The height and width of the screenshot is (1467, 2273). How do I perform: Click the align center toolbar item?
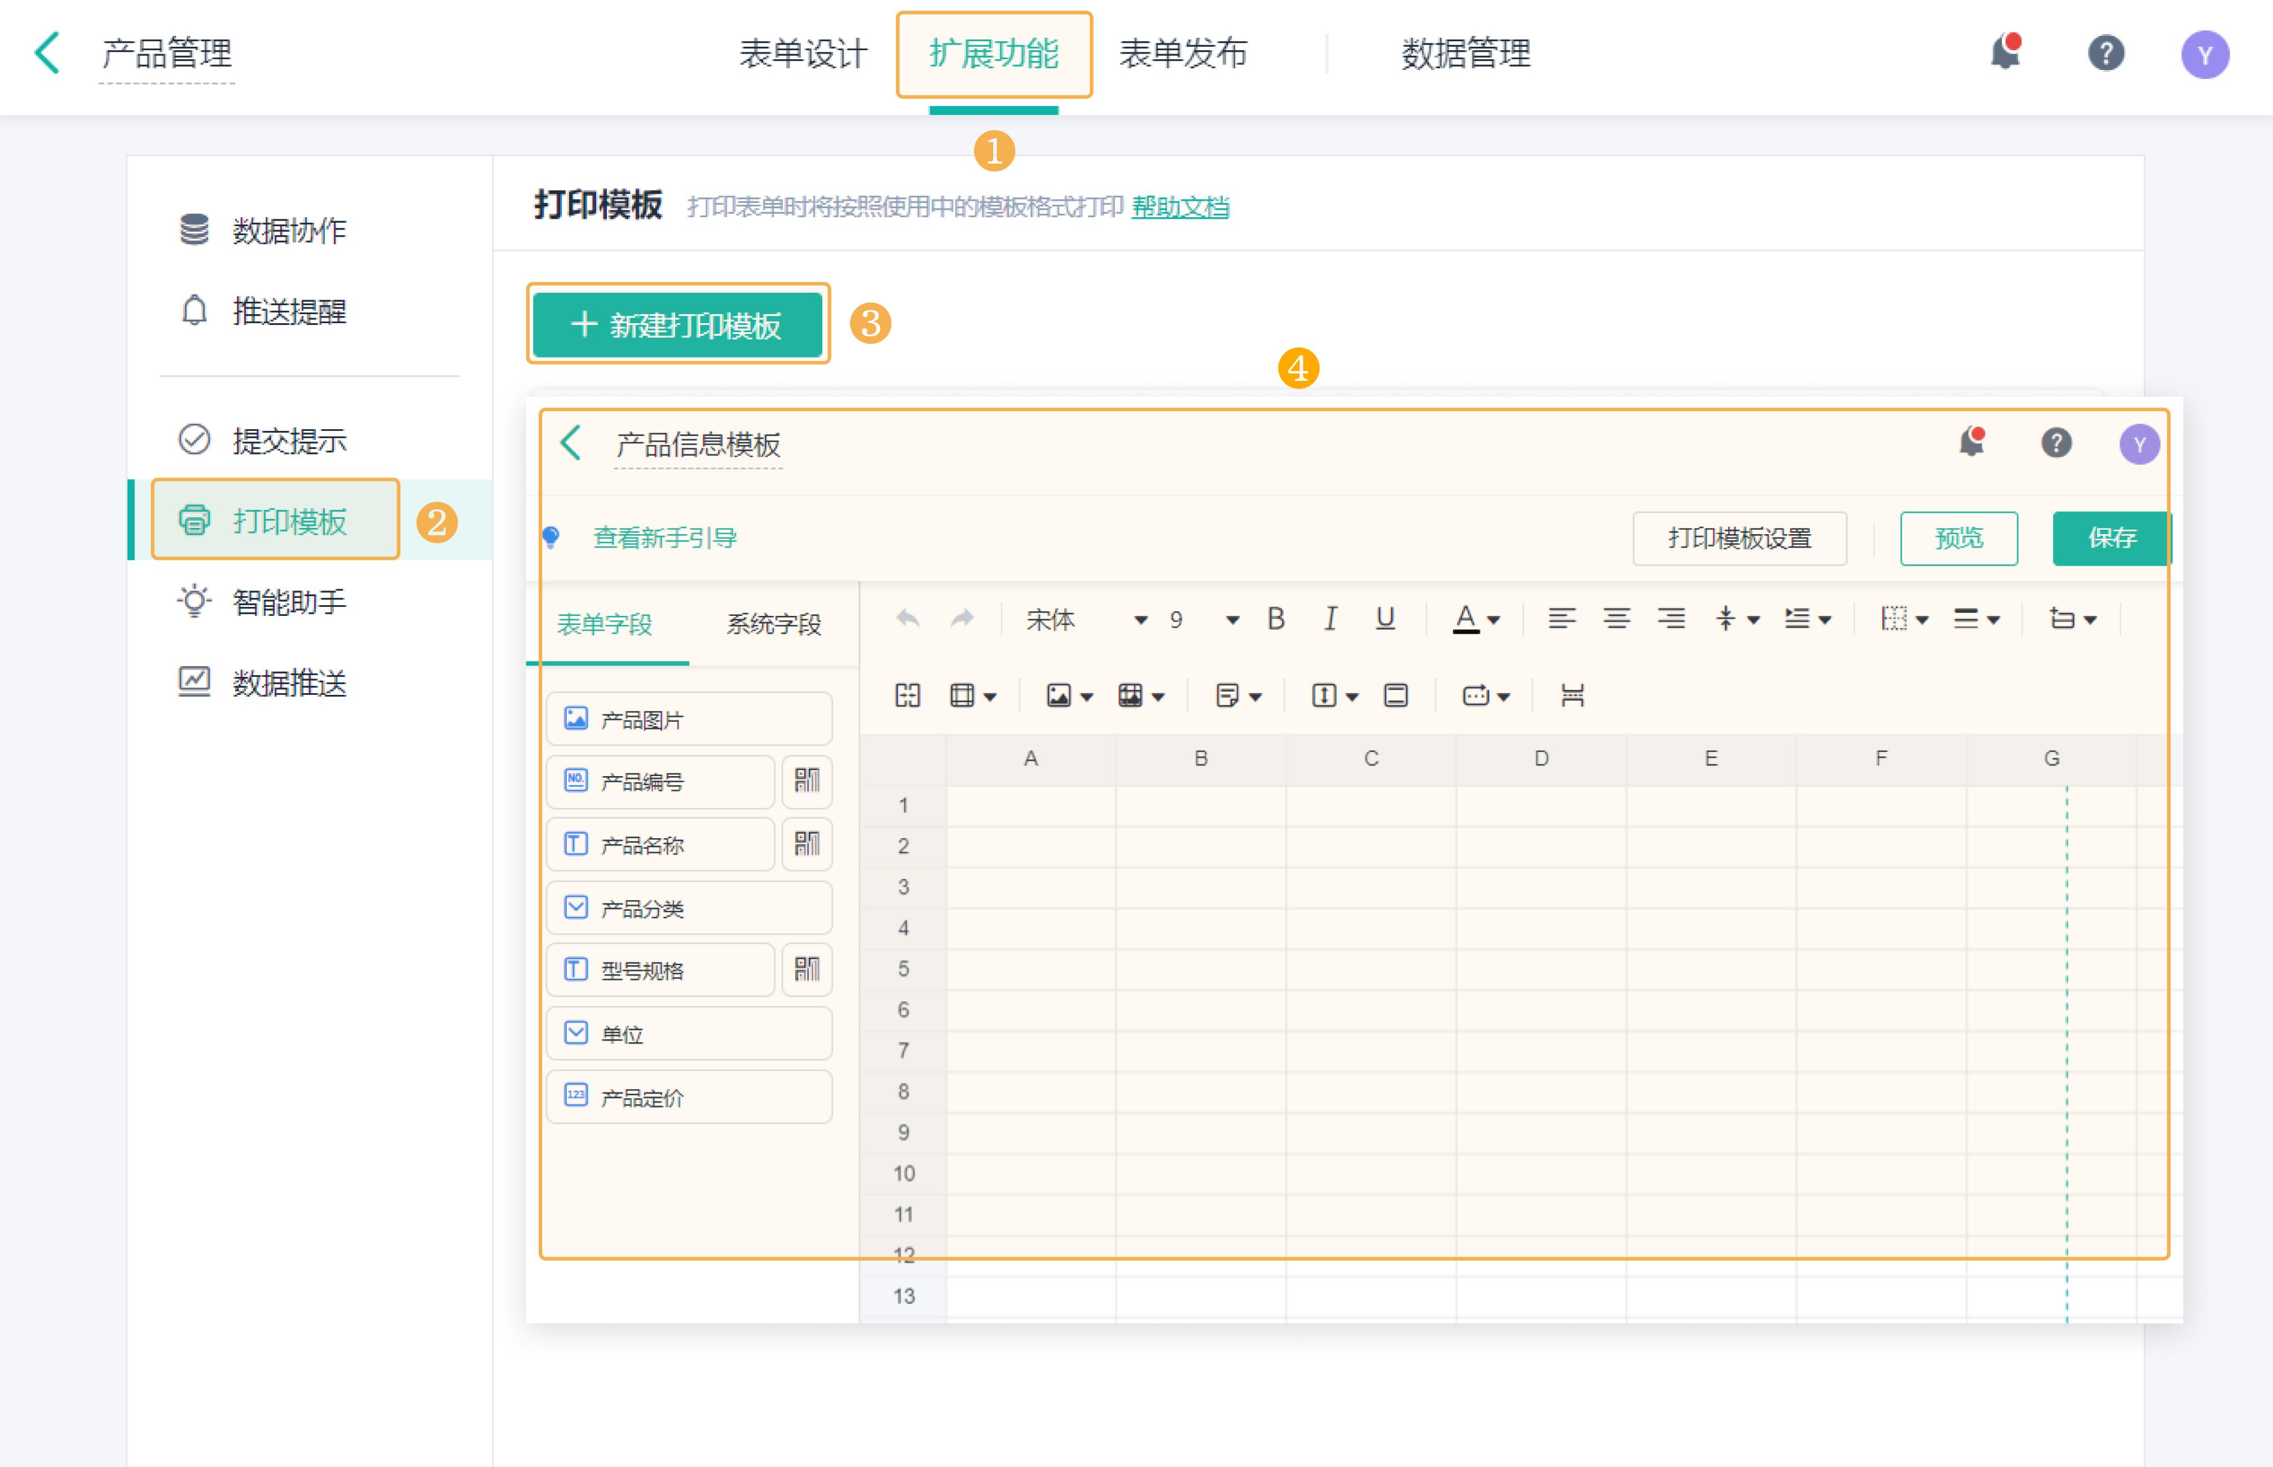(x=1616, y=619)
